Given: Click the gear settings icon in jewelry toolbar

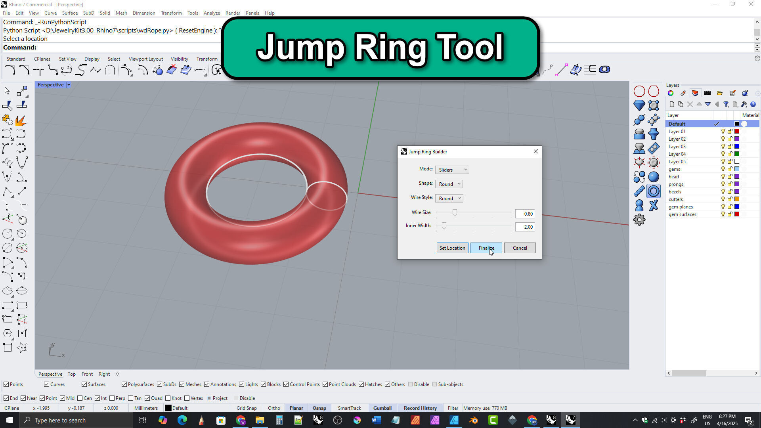Looking at the screenshot, I should pyautogui.click(x=639, y=220).
